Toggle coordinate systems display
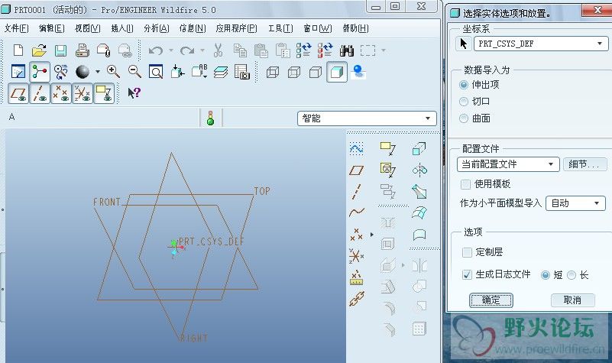 point(83,94)
